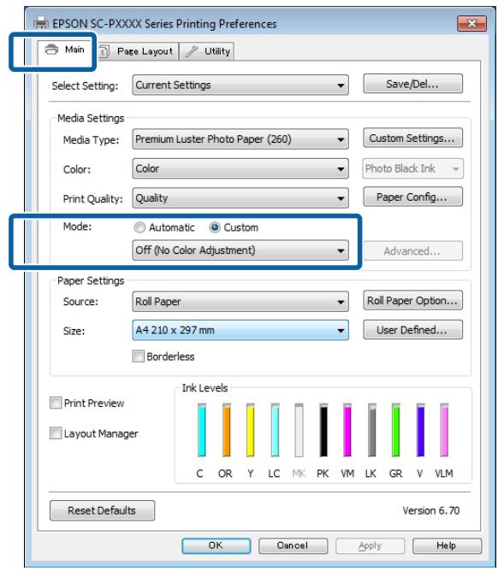Click the Light Black (LK) ink level bar
Viewport: 498px width, 571px height.
click(x=372, y=430)
